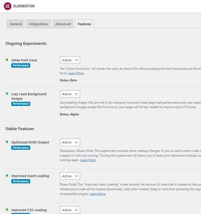
Task: Open the Lazy Load Background Images dropdown
Action: click(x=70, y=94)
